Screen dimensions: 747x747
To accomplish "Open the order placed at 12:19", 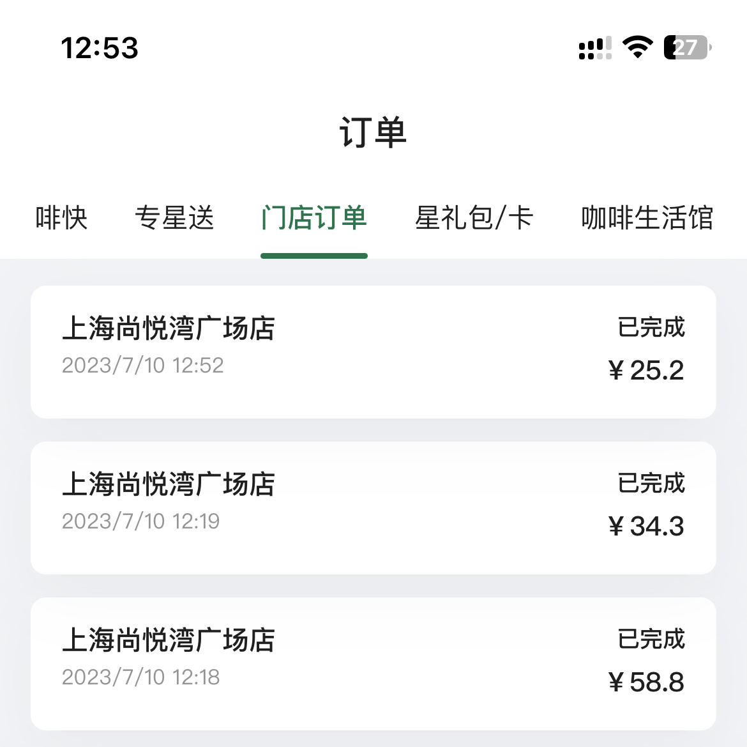I will tap(373, 508).
